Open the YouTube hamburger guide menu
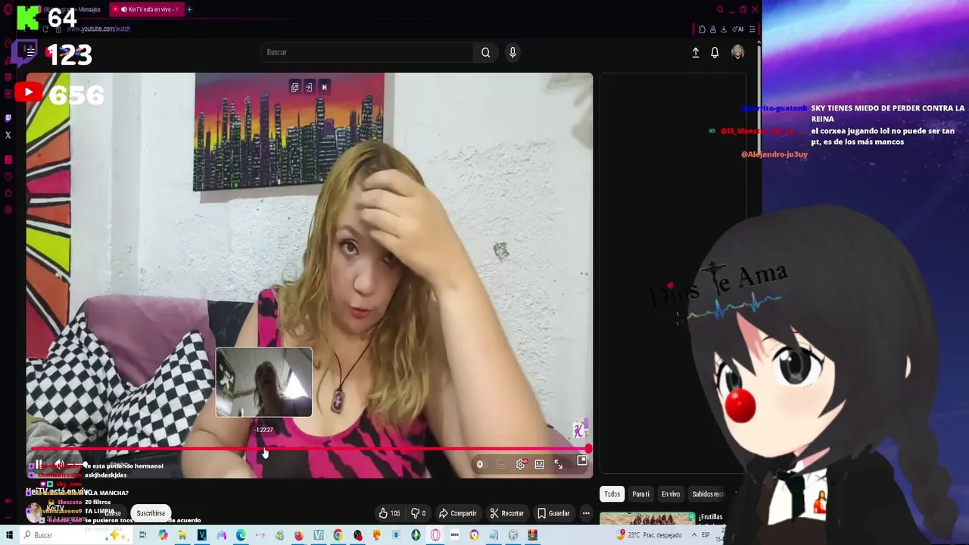Viewport: 969px width, 545px height. pyautogui.click(x=30, y=51)
